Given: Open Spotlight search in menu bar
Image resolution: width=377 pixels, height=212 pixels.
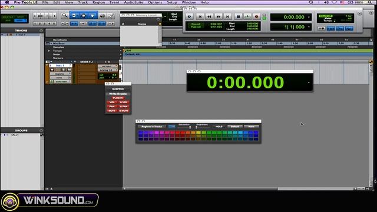Looking at the screenshot, I should (x=369, y=2).
